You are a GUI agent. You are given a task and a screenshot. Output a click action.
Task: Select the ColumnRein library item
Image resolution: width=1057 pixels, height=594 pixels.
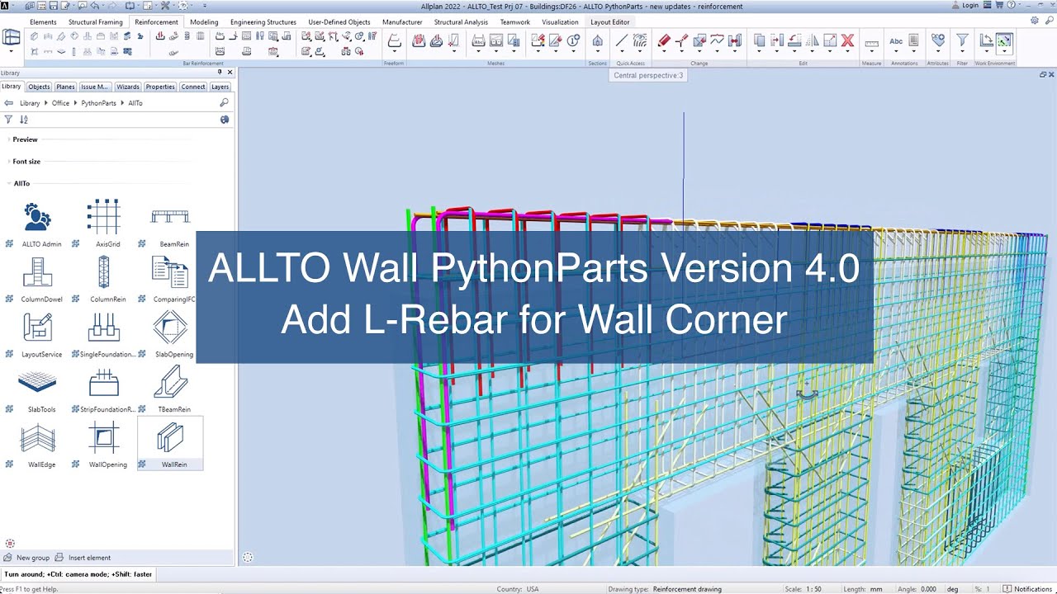104,278
